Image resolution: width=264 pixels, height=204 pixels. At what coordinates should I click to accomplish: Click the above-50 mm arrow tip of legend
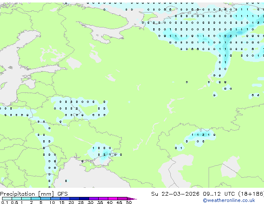tap(132, 199)
